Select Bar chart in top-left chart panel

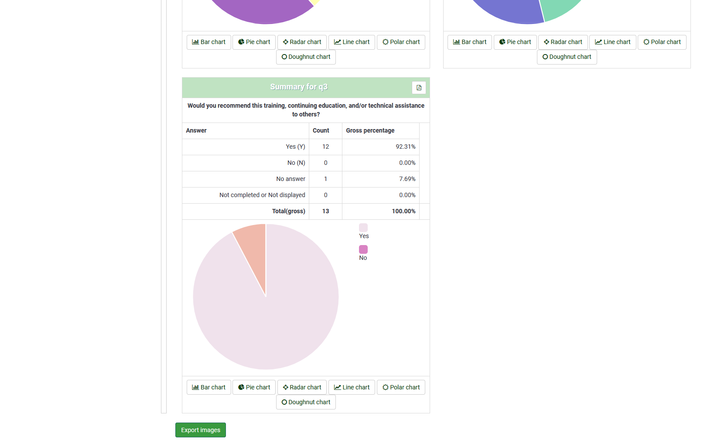[208, 42]
